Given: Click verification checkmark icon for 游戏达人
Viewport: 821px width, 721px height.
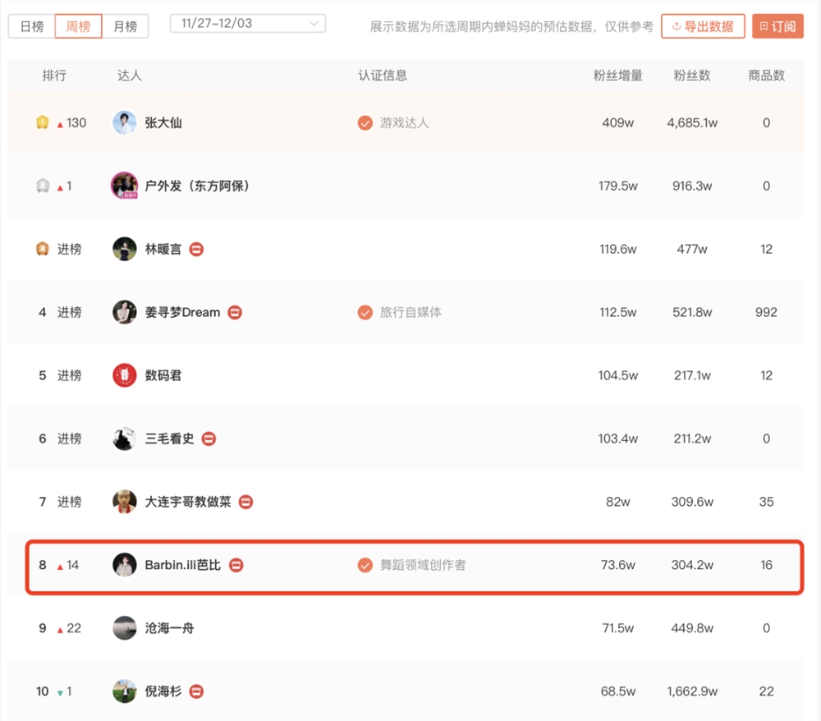Looking at the screenshot, I should coord(365,123).
